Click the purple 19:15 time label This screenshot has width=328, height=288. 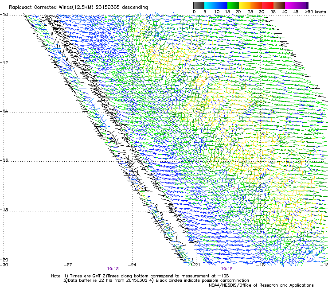point(113,269)
